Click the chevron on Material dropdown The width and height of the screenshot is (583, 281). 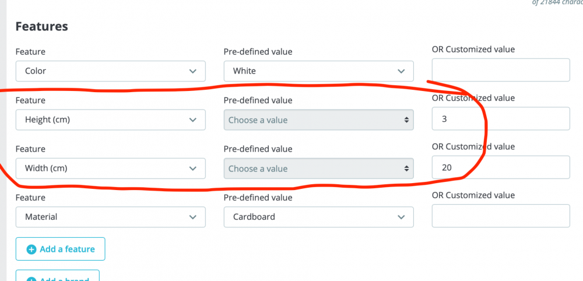click(x=193, y=217)
